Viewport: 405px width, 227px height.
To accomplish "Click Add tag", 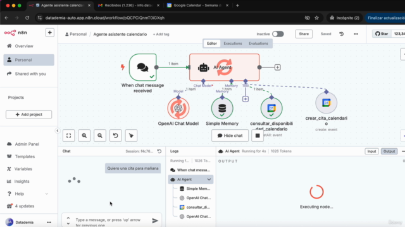I will [x=161, y=34].
